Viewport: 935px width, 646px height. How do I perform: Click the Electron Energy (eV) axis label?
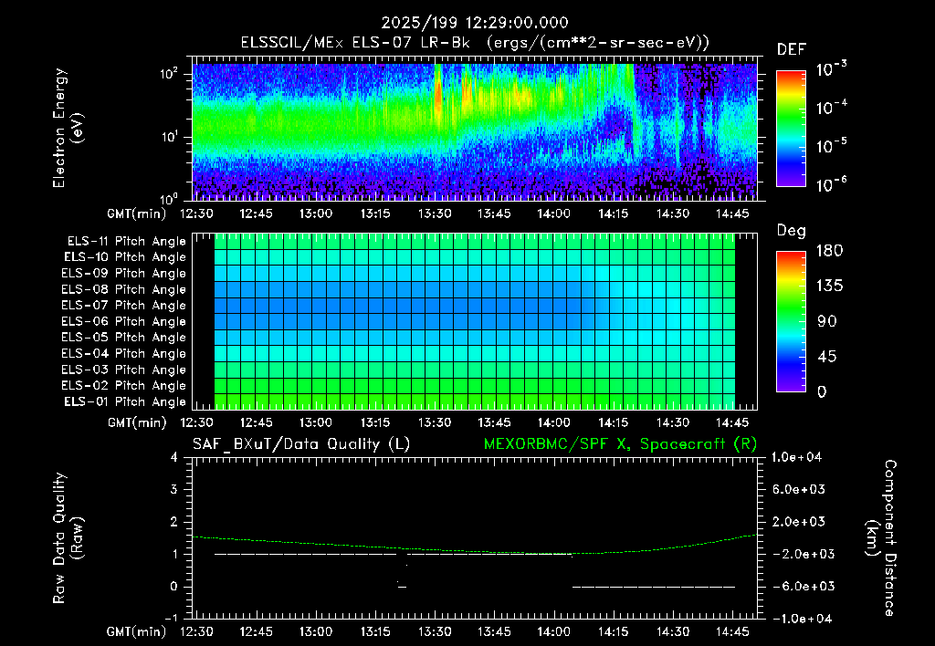coord(68,128)
